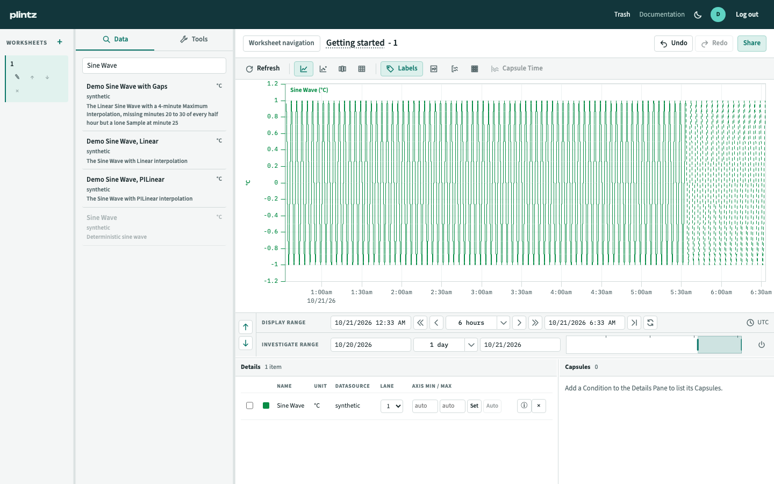Toggle auto-update of the display range
The height and width of the screenshot is (484, 774).
[x=650, y=323]
